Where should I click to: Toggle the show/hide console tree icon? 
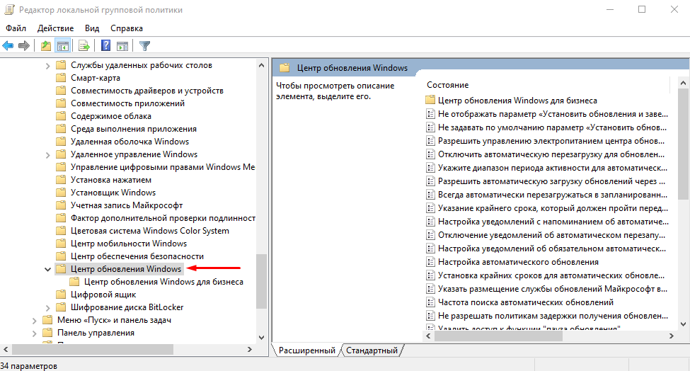[62, 45]
